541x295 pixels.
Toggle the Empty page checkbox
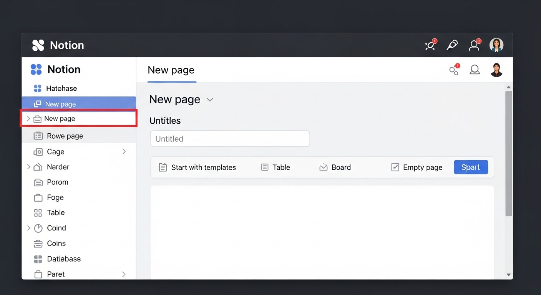(x=395, y=167)
